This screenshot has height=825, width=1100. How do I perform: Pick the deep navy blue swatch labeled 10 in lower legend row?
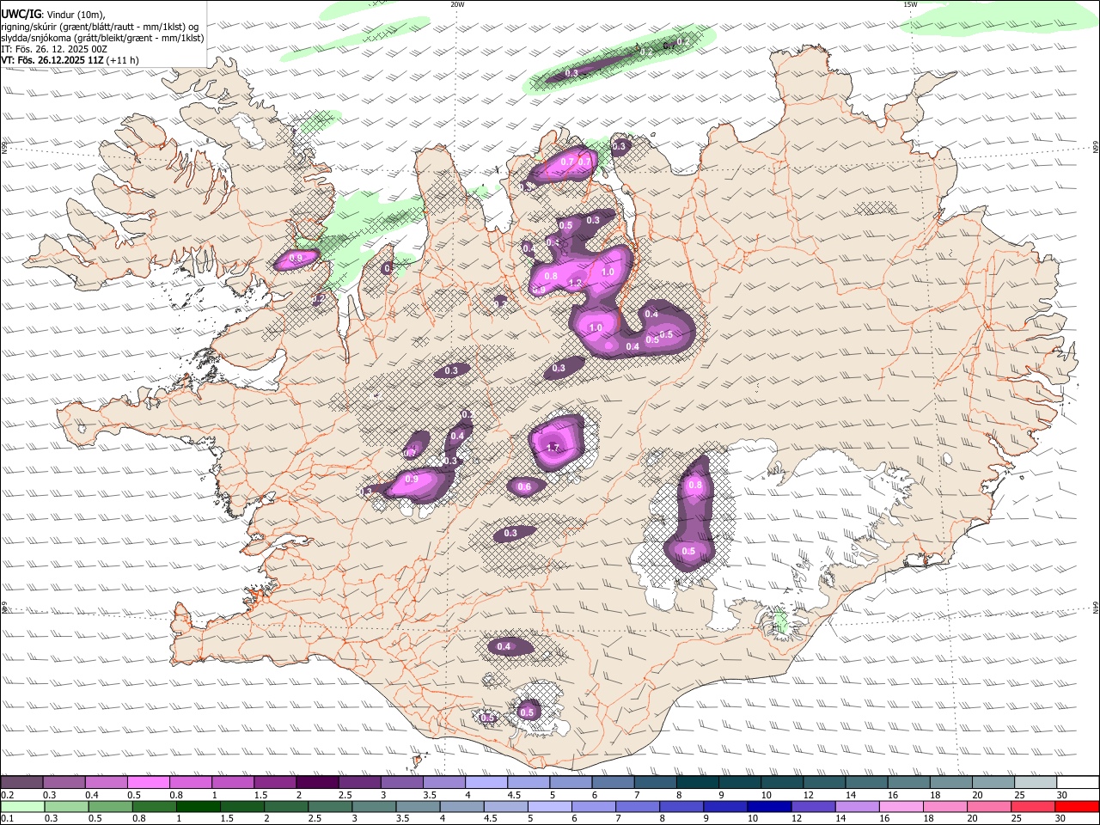tap(770, 807)
